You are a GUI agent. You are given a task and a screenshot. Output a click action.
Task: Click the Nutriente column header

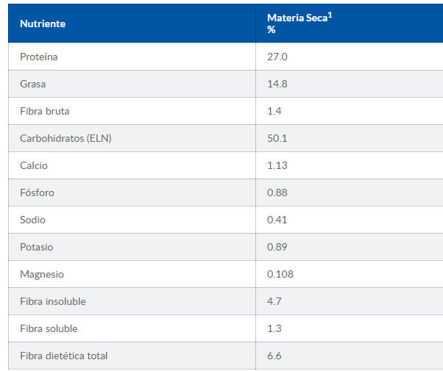coord(43,24)
